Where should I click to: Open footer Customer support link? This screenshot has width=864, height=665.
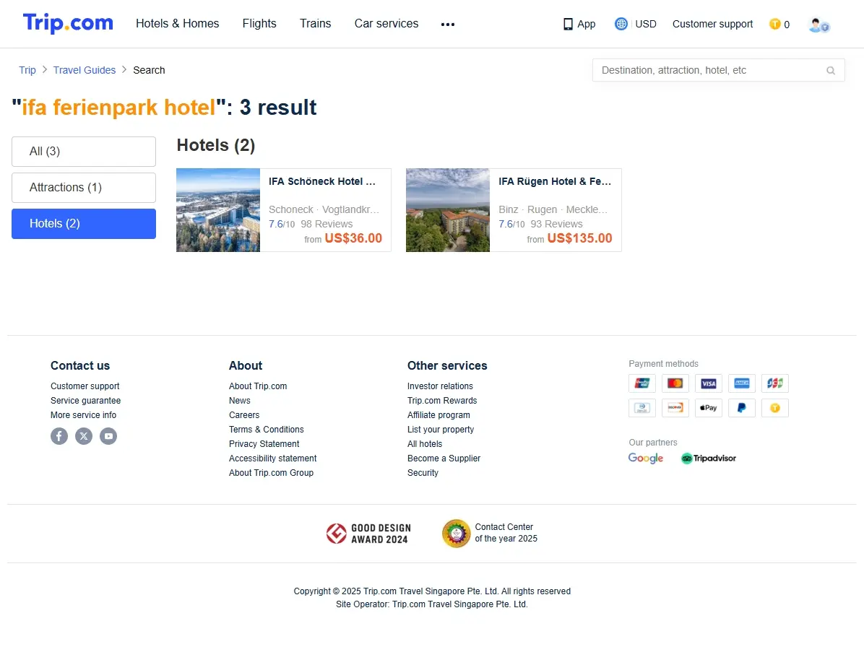(x=85, y=386)
